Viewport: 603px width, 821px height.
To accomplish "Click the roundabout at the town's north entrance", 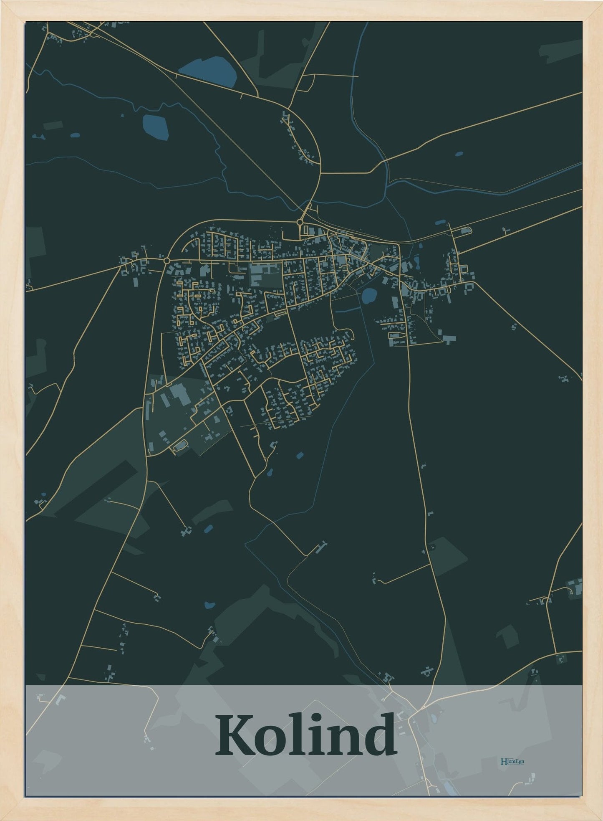I will [300, 223].
